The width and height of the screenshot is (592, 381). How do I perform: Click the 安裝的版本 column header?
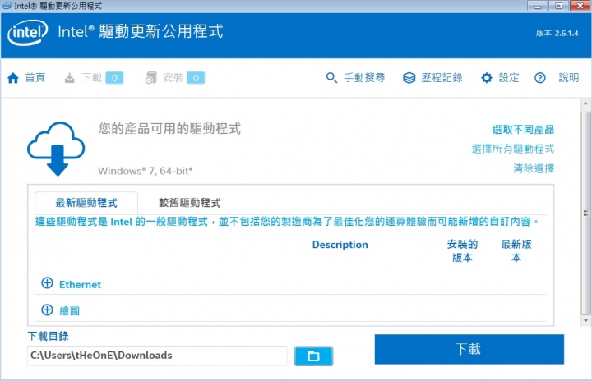[x=462, y=251]
